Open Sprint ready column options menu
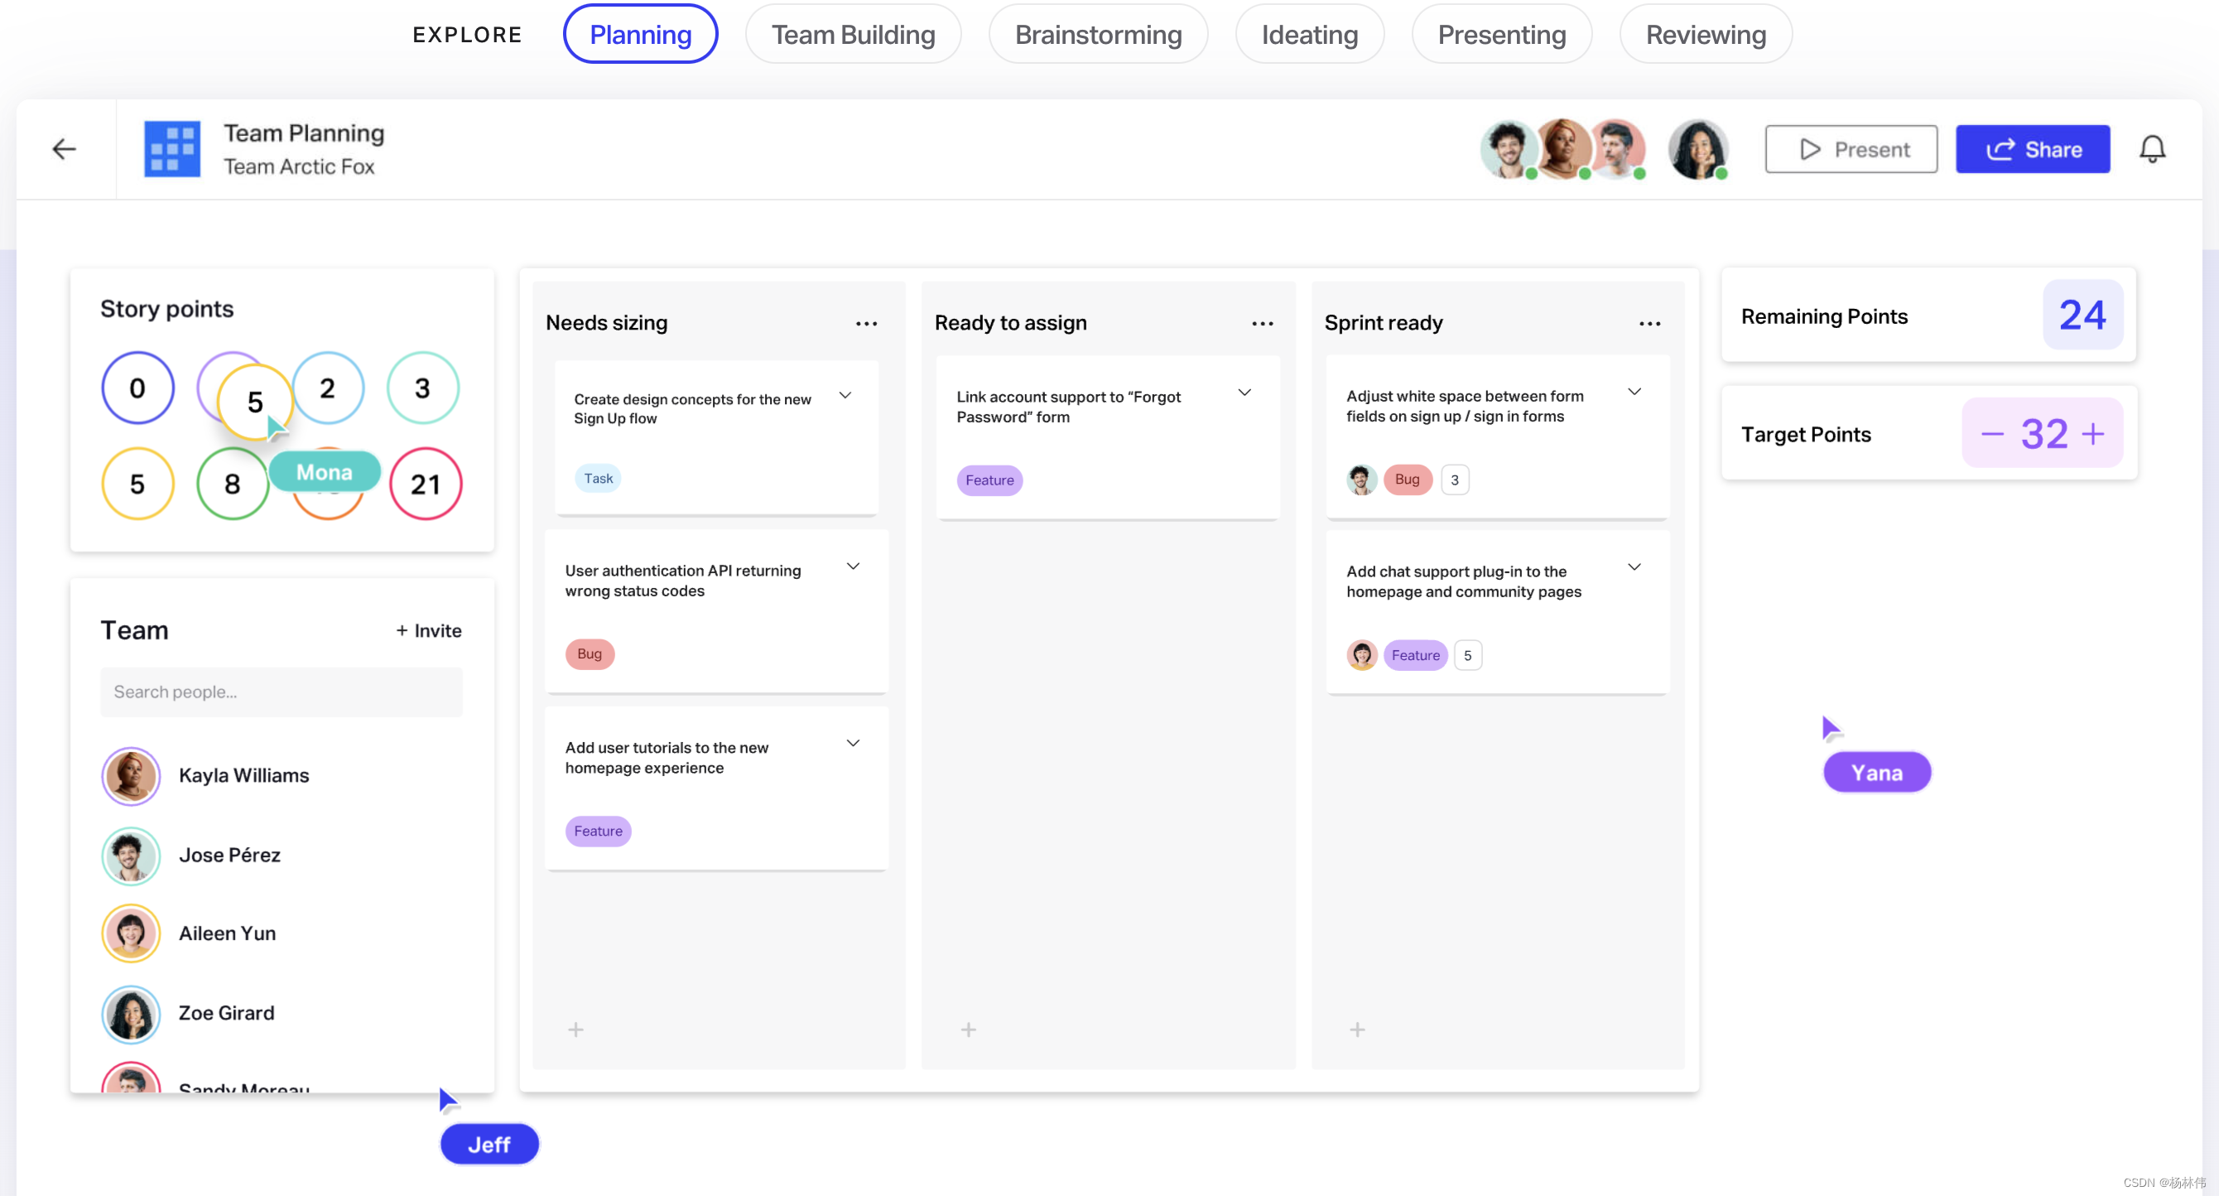 1649,323
